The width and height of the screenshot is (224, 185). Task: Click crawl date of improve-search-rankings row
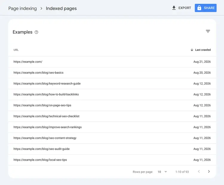click(202, 127)
